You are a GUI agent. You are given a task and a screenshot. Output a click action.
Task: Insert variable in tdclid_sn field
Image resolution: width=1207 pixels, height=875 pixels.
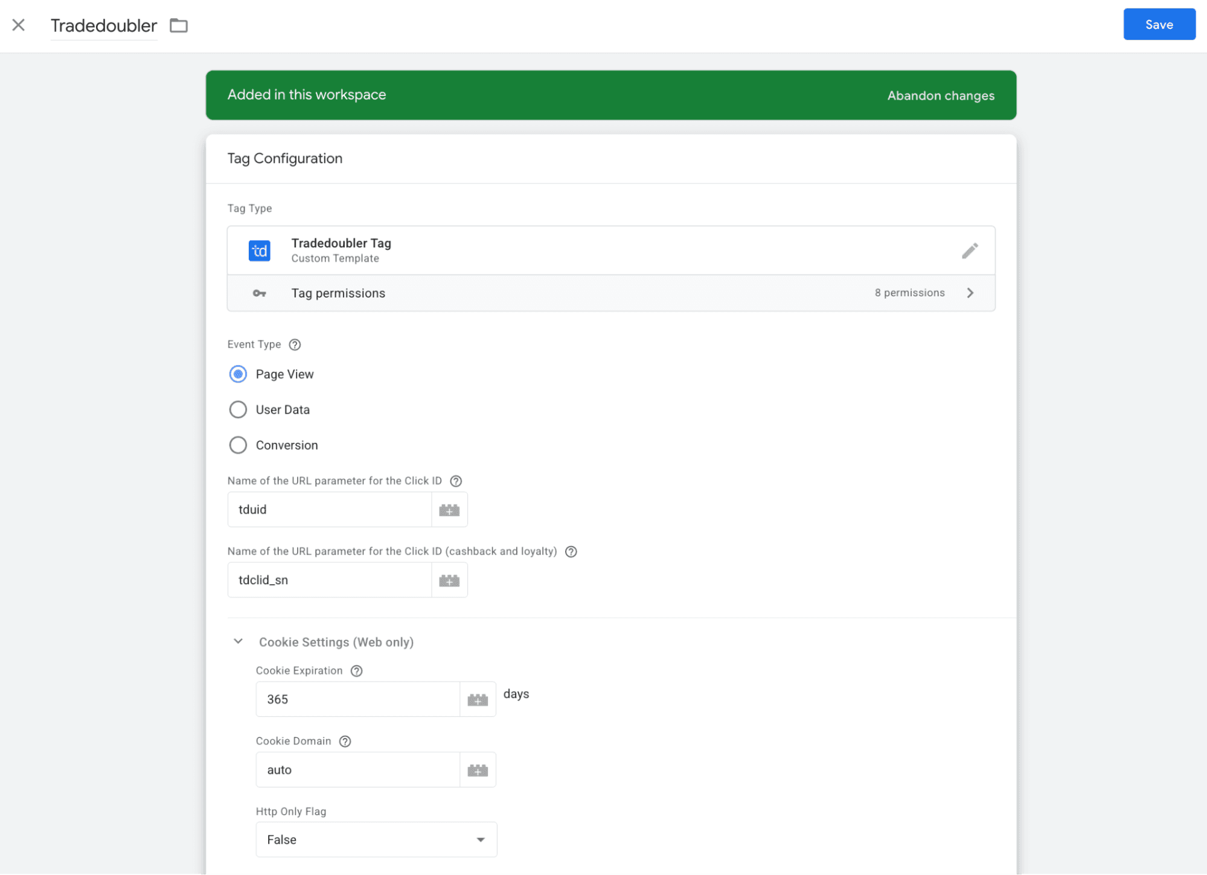[x=449, y=581]
